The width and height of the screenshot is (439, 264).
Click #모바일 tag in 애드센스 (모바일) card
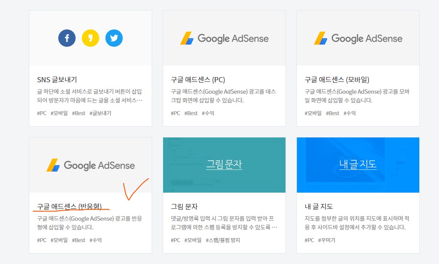[314, 113]
